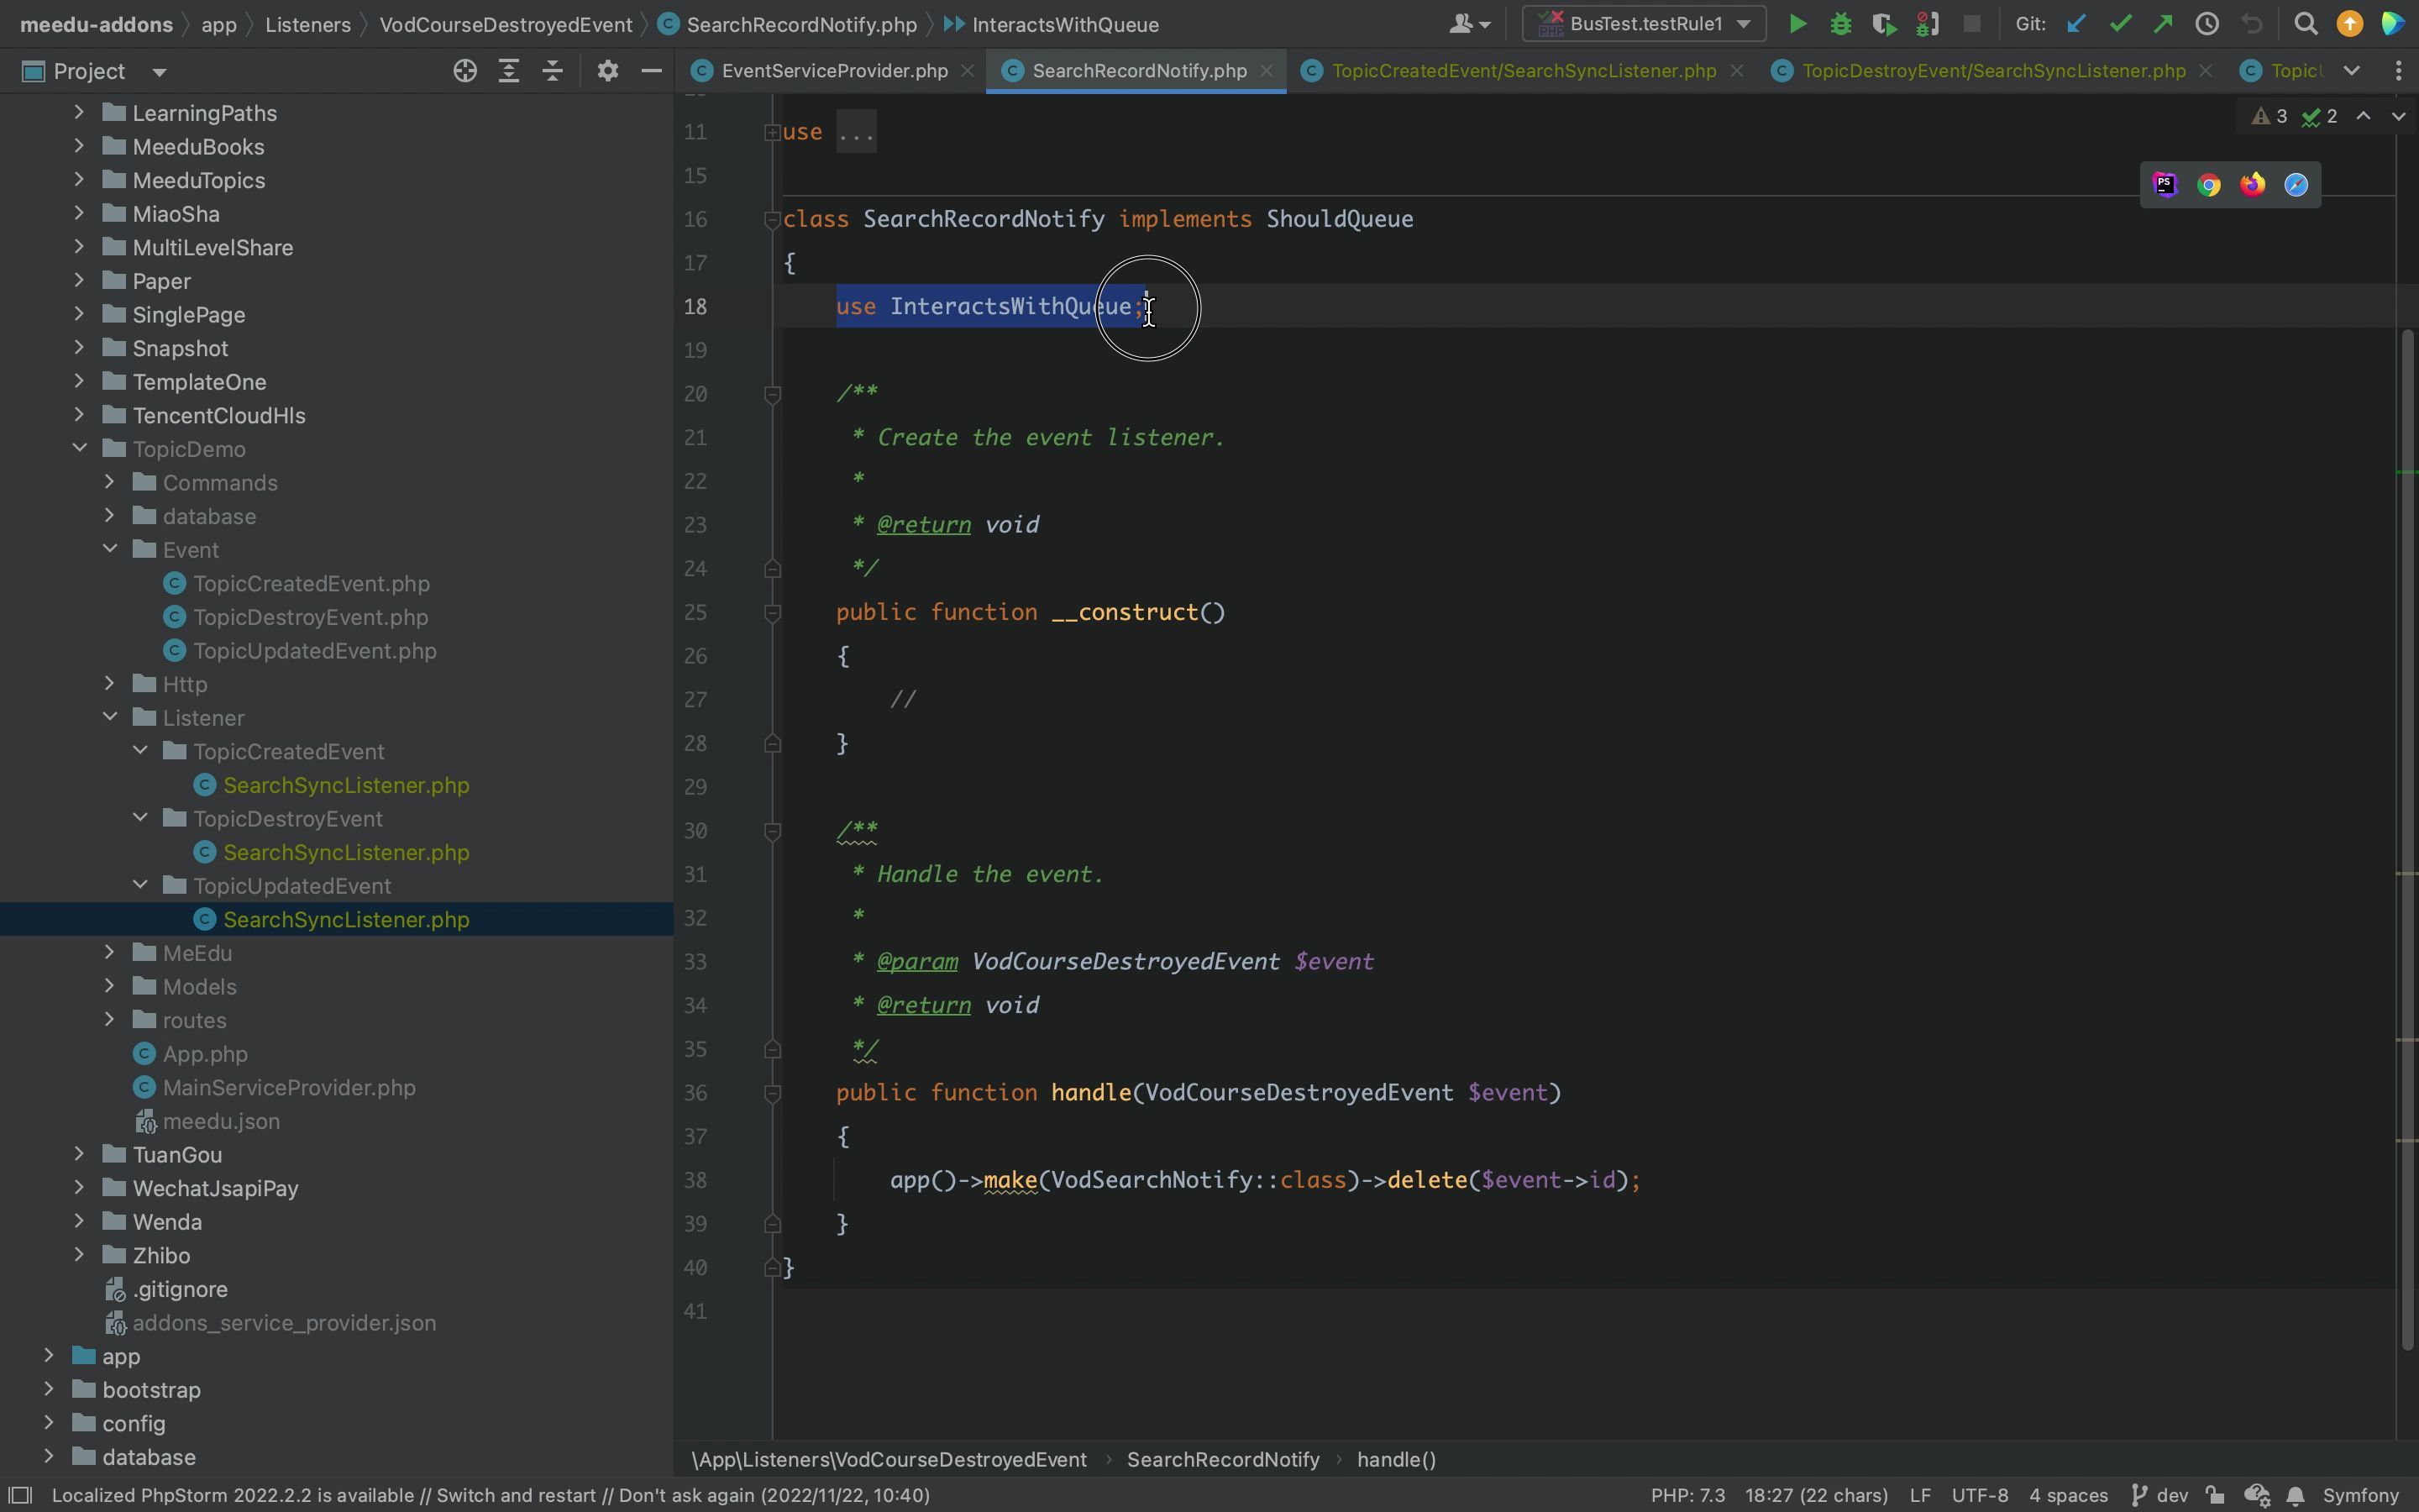Click the Firefox browser icon in editor

2252,183
